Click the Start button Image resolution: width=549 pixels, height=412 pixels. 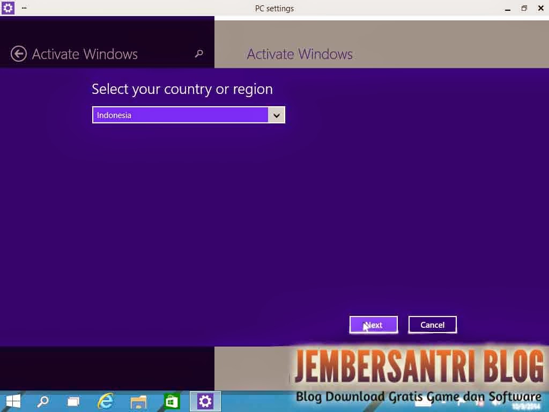coord(12,401)
